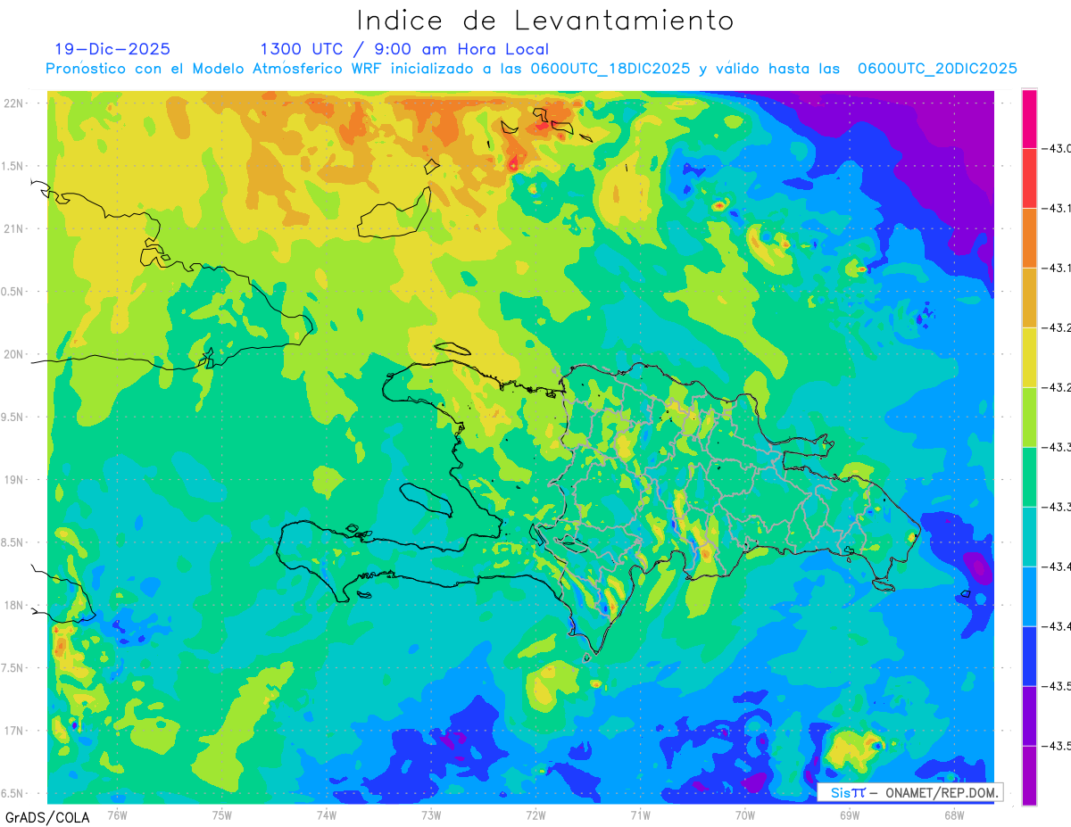Click the "73W" longitude label
This screenshot has height=827, width=1071.
(x=431, y=815)
